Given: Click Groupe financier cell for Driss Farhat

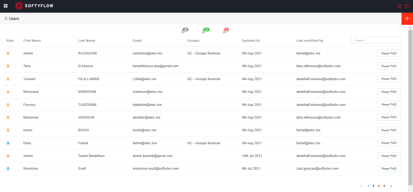Looking at the screenshot, I should [x=204, y=143].
